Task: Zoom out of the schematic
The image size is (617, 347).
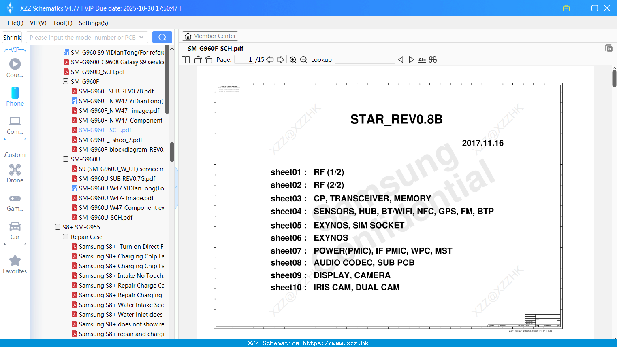Action: pos(303,59)
